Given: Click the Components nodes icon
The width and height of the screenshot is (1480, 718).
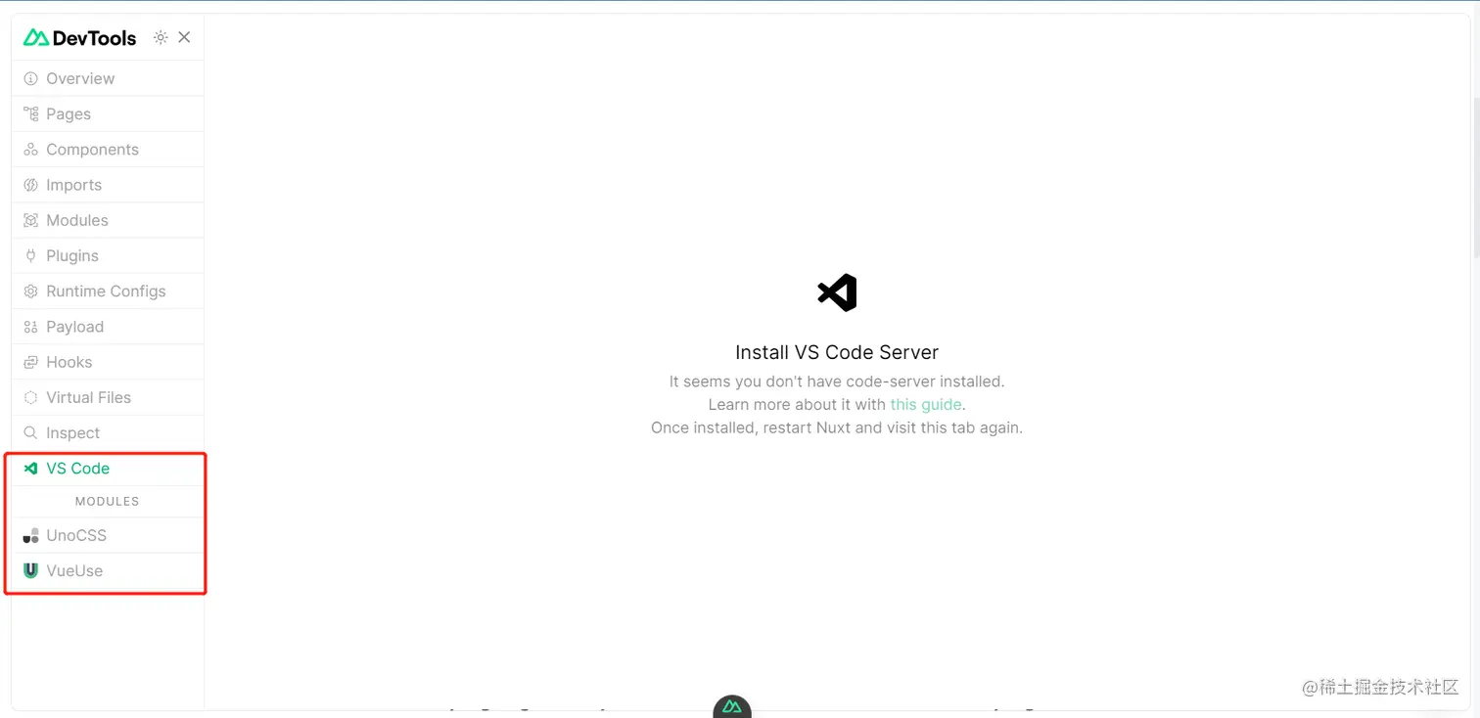Looking at the screenshot, I should 30,150.
